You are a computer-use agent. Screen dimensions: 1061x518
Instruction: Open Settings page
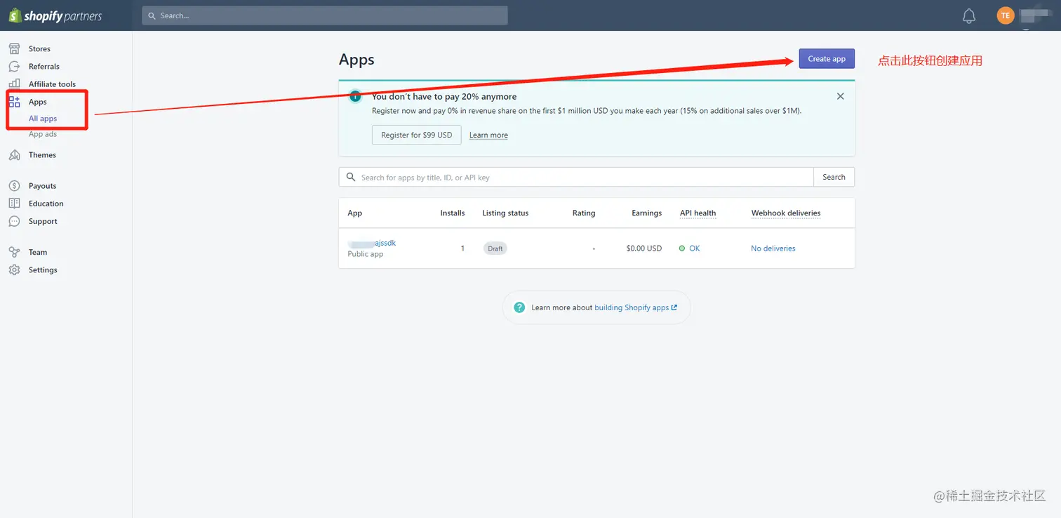click(43, 270)
